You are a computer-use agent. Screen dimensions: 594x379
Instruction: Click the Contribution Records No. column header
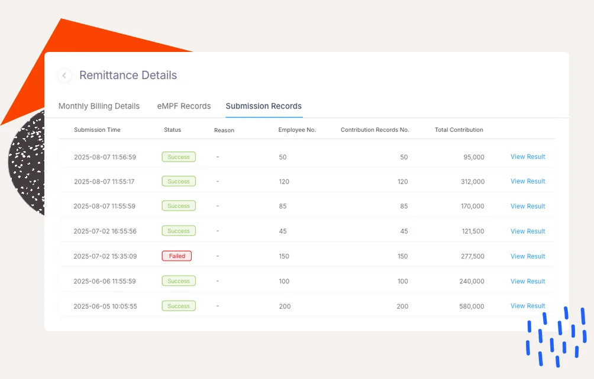click(375, 130)
